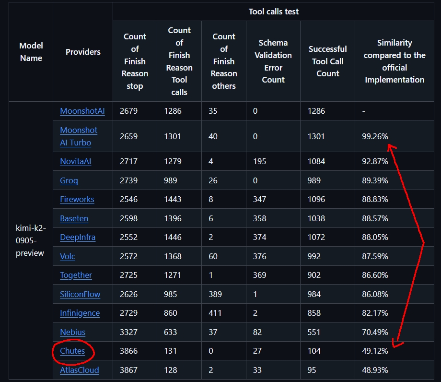Click the 3866 stop count for Chutes
The width and height of the screenshot is (441, 382).
[x=128, y=351]
